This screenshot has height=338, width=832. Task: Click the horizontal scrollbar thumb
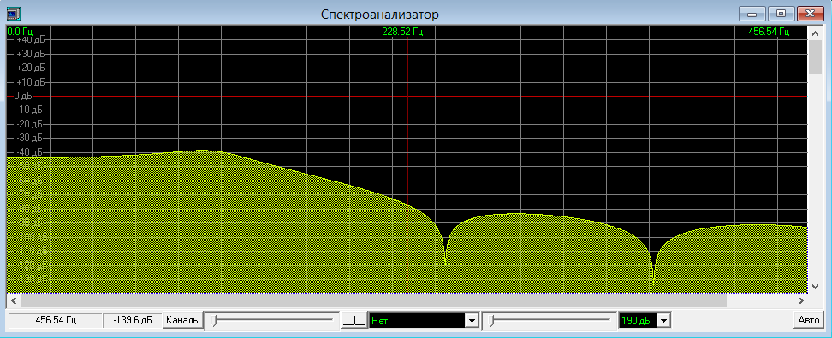[373, 301]
